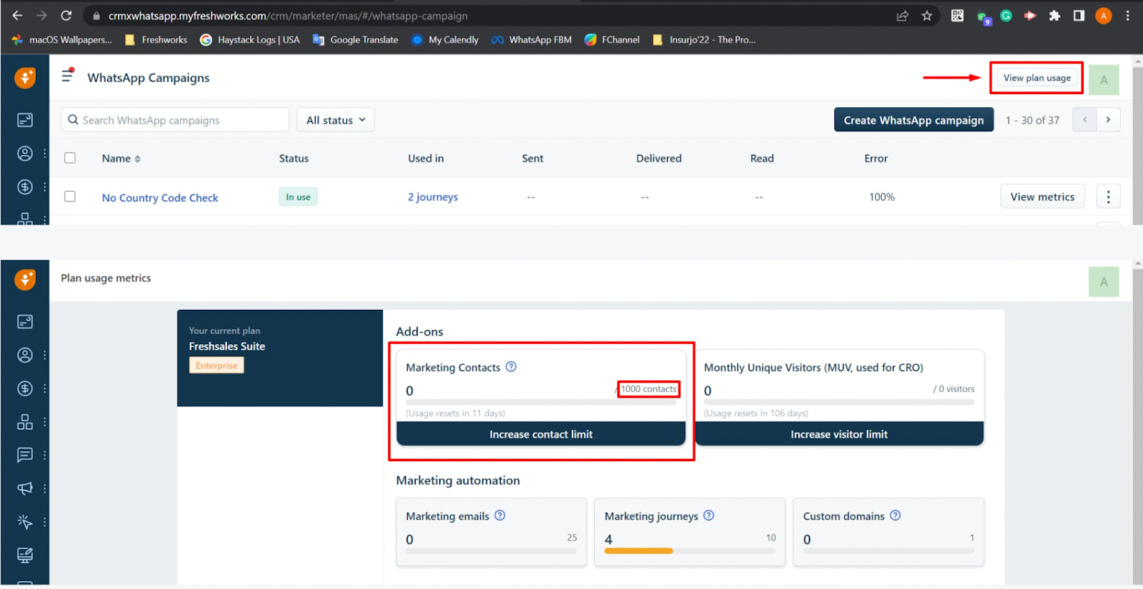Show help tooltip for Marketing Contacts
1143x589 pixels.
[511, 366]
